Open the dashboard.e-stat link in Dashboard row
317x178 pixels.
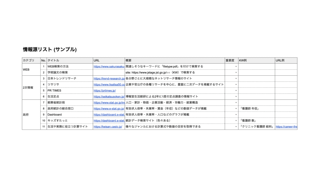109,115
